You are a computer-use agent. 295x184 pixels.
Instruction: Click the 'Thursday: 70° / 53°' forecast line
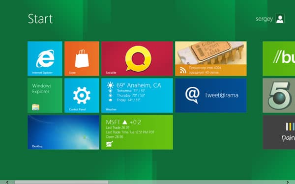pos(131,95)
